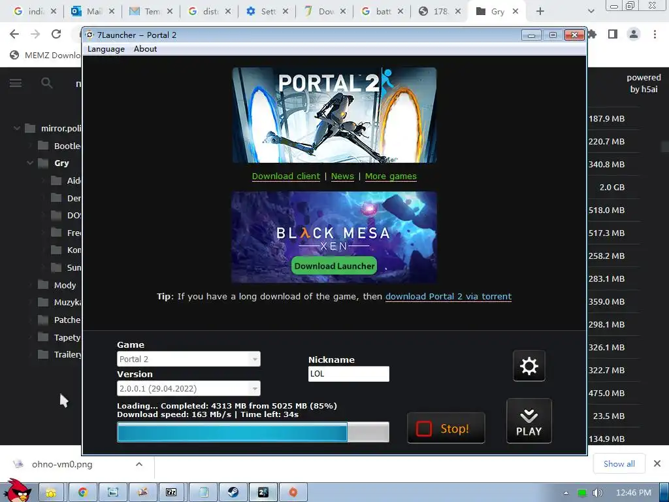Stop the Portal 2 download
669x502 pixels.
point(446,428)
